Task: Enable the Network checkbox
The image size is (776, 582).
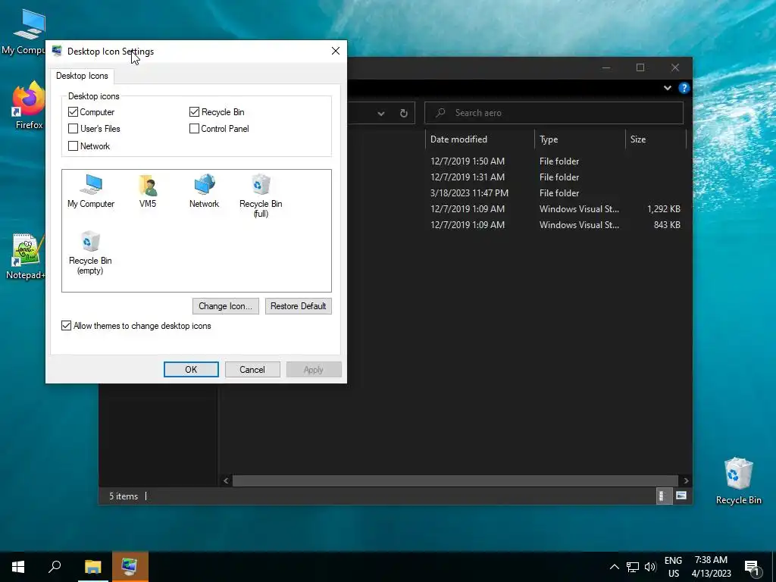Action: (x=74, y=146)
